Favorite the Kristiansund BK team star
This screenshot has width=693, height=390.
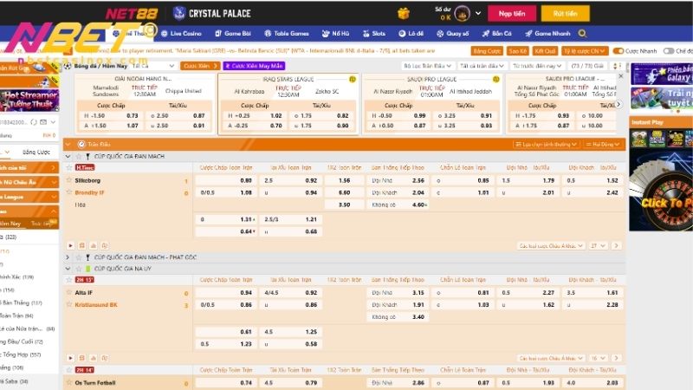[x=69, y=304]
